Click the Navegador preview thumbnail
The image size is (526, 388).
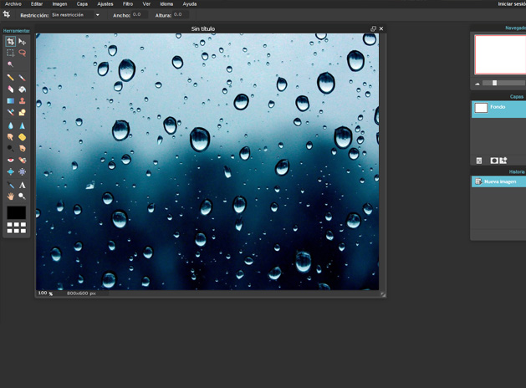500,54
